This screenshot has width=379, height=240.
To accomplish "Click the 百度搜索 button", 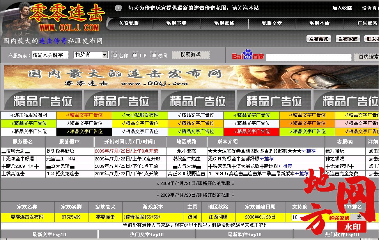I will (367, 57).
